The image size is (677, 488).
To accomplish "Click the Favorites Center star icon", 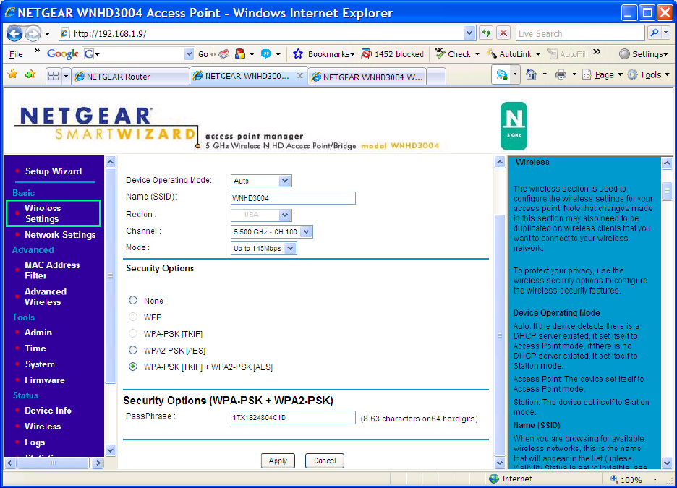I will click(12, 74).
